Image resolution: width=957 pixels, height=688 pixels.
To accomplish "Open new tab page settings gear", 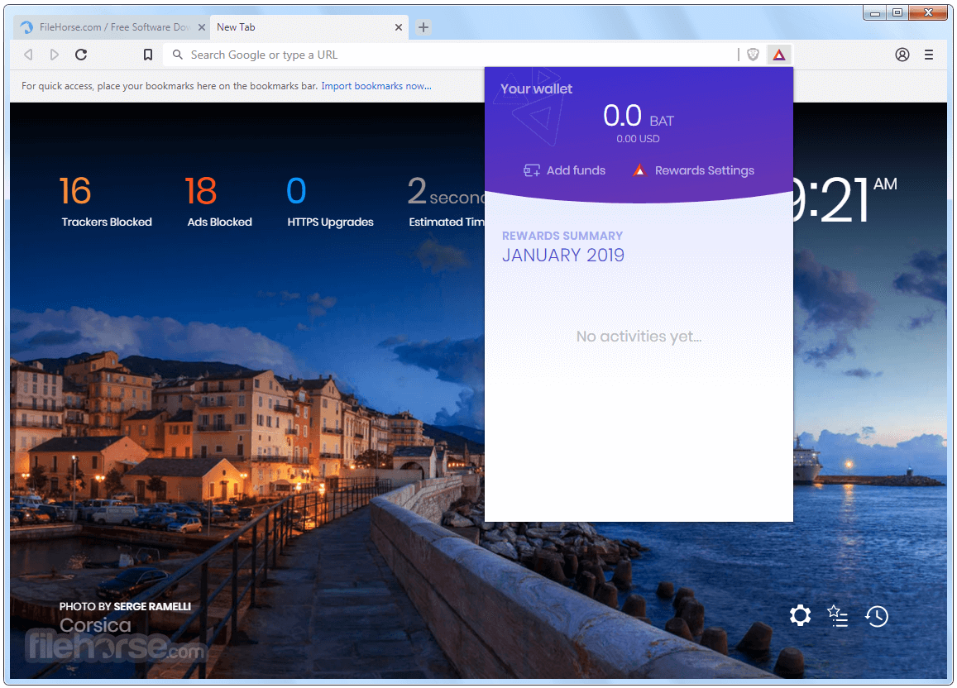I will coord(800,615).
